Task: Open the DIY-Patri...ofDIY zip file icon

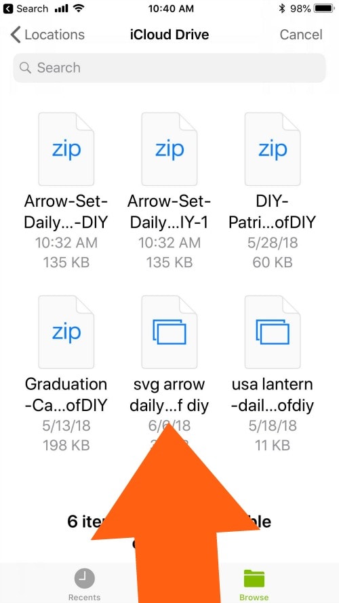Action: tap(273, 149)
